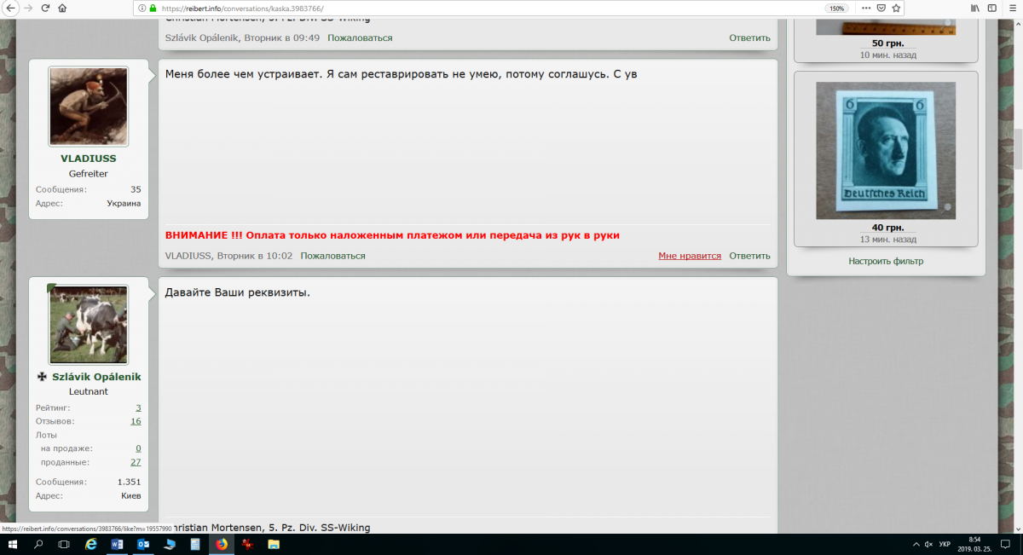The image size is (1023, 555).
Task: Open Windows taskbar search icon
Action: (x=38, y=544)
